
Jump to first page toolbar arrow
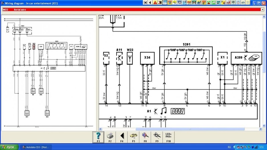pos(145,2)
